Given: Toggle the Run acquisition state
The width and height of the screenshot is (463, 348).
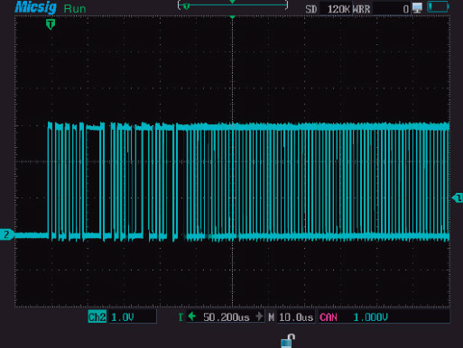Looking at the screenshot, I should [x=75, y=9].
